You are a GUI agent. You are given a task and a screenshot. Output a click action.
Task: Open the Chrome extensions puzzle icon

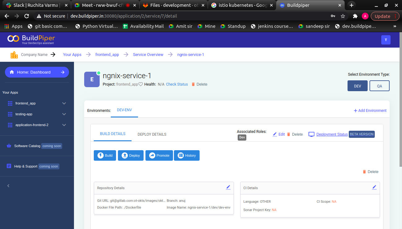[355, 16]
